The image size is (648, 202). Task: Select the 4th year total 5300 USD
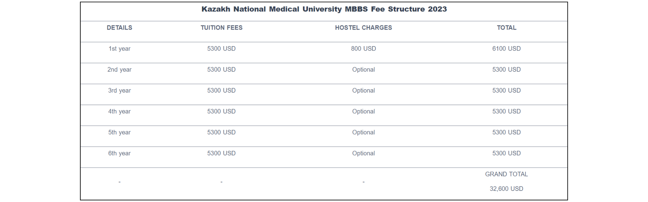pos(507,111)
